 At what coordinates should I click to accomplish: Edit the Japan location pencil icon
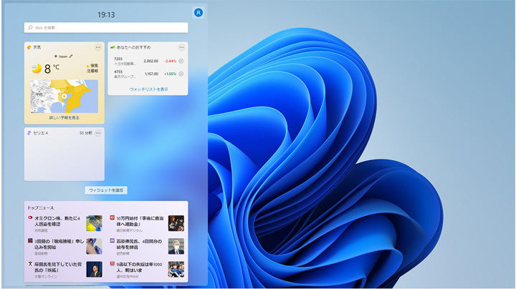71,57
